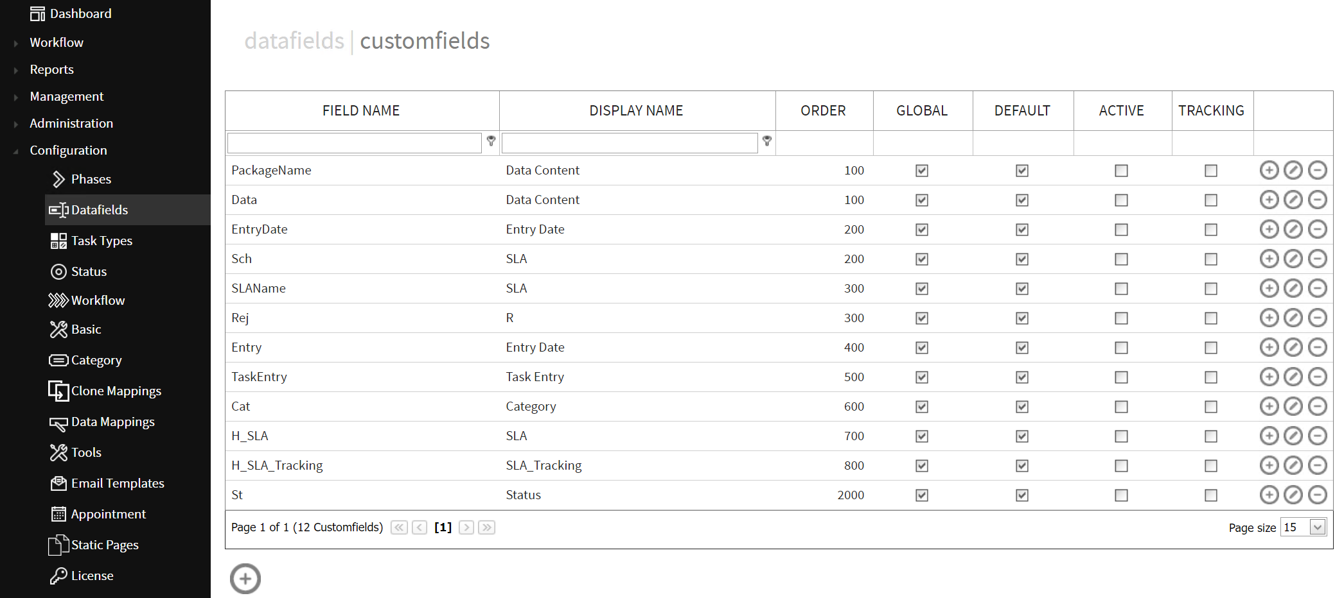Check Tracking for the H_SLA row
The width and height of the screenshot is (1344, 598).
[1210, 436]
